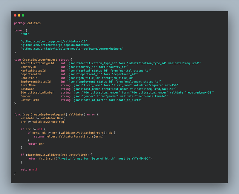Image resolution: width=239 pixels, height=194 pixels.
Task: Click the 'validate.Struct(req)' call
Action: 49,122
